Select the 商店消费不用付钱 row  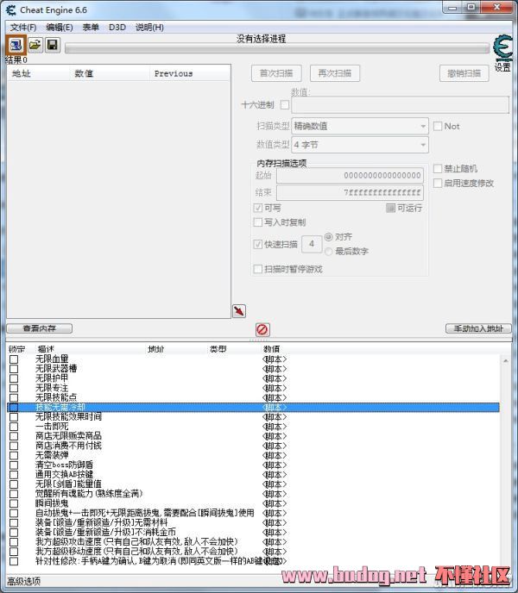pos(253,446)
